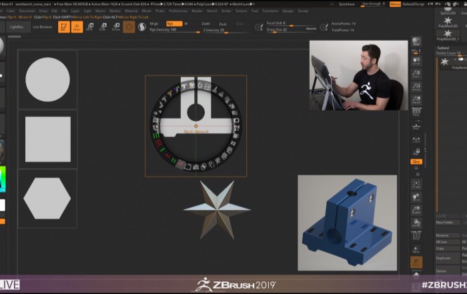Viewport: 467px width, 294px height.
Task: Select the Scale tool in toolbar
Action: [103, 27]
